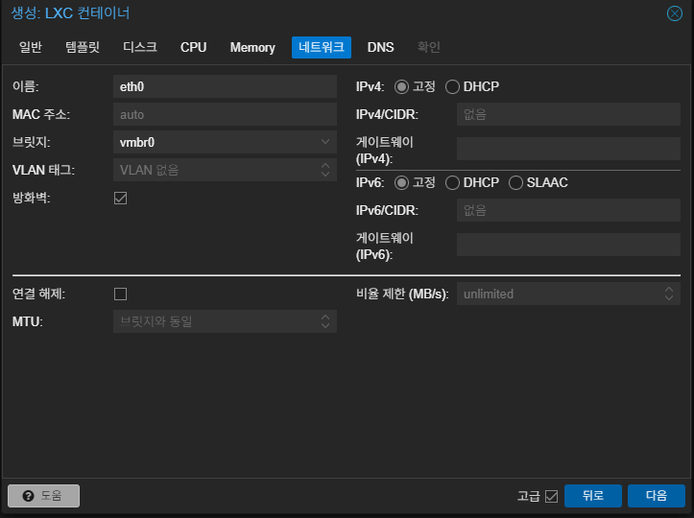
Task: Click the MTU input field
Action: (215, 321)
